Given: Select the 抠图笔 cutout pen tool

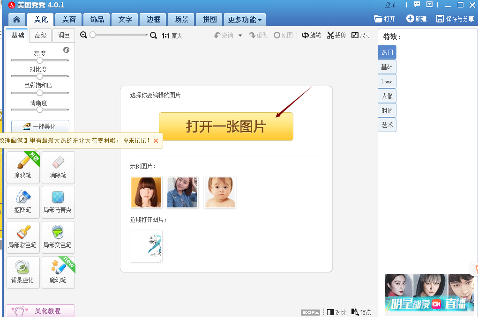Looking at the screenshot, I should click(x=23, y=202).
